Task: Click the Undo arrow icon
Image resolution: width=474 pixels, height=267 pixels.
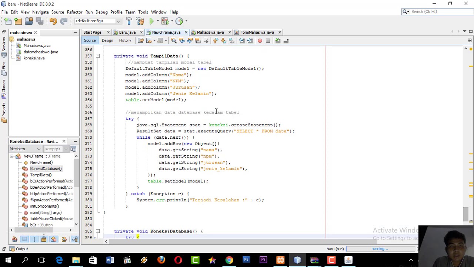Action: point(53,21)
